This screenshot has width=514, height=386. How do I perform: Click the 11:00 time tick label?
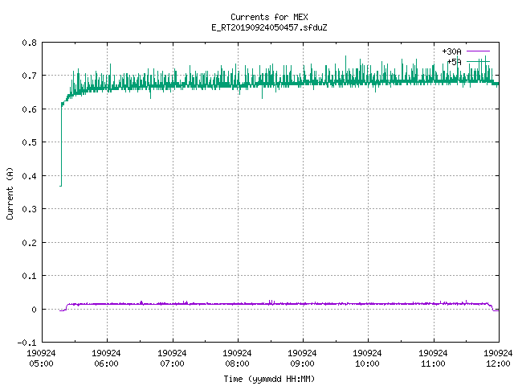[x=433, y=363]
